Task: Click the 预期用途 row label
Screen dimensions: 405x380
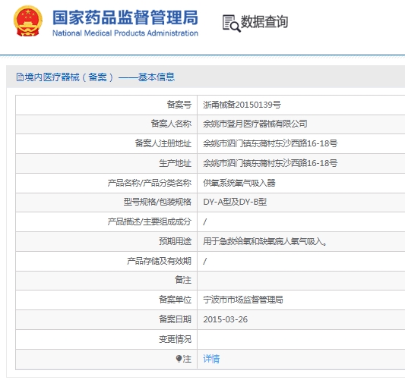Action: click(175, 241)
